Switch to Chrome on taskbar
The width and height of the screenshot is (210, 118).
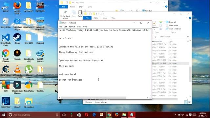(x=109, y=115)
